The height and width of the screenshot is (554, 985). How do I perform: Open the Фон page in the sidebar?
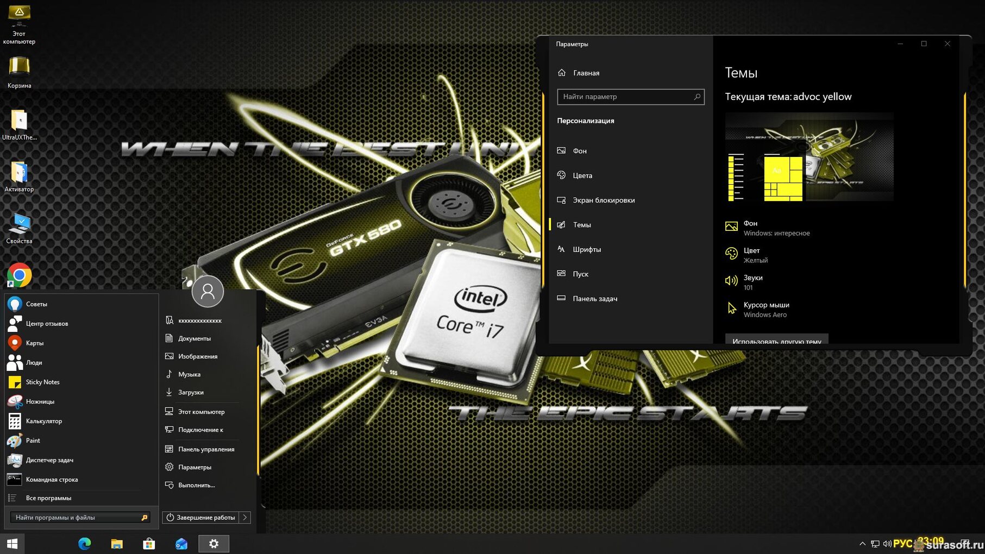pos(630,151)
